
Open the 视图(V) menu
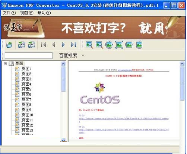tap(27, 13)
